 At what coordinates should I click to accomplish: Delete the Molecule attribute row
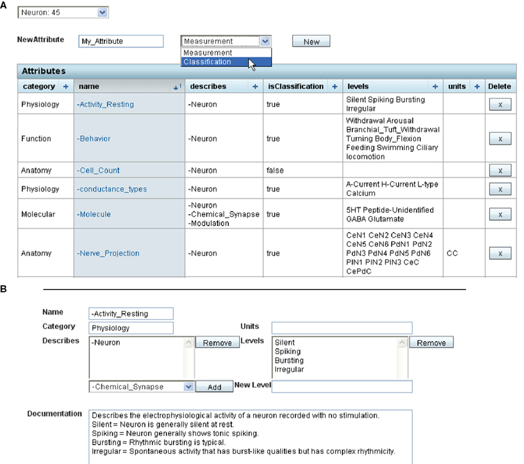500,214
